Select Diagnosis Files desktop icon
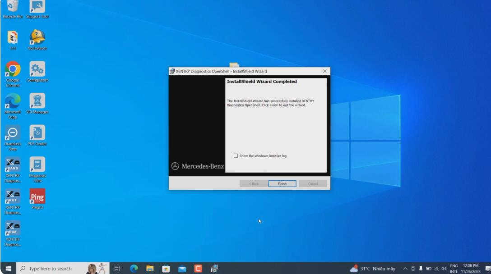491x274 pixels. tap(37, 170)
